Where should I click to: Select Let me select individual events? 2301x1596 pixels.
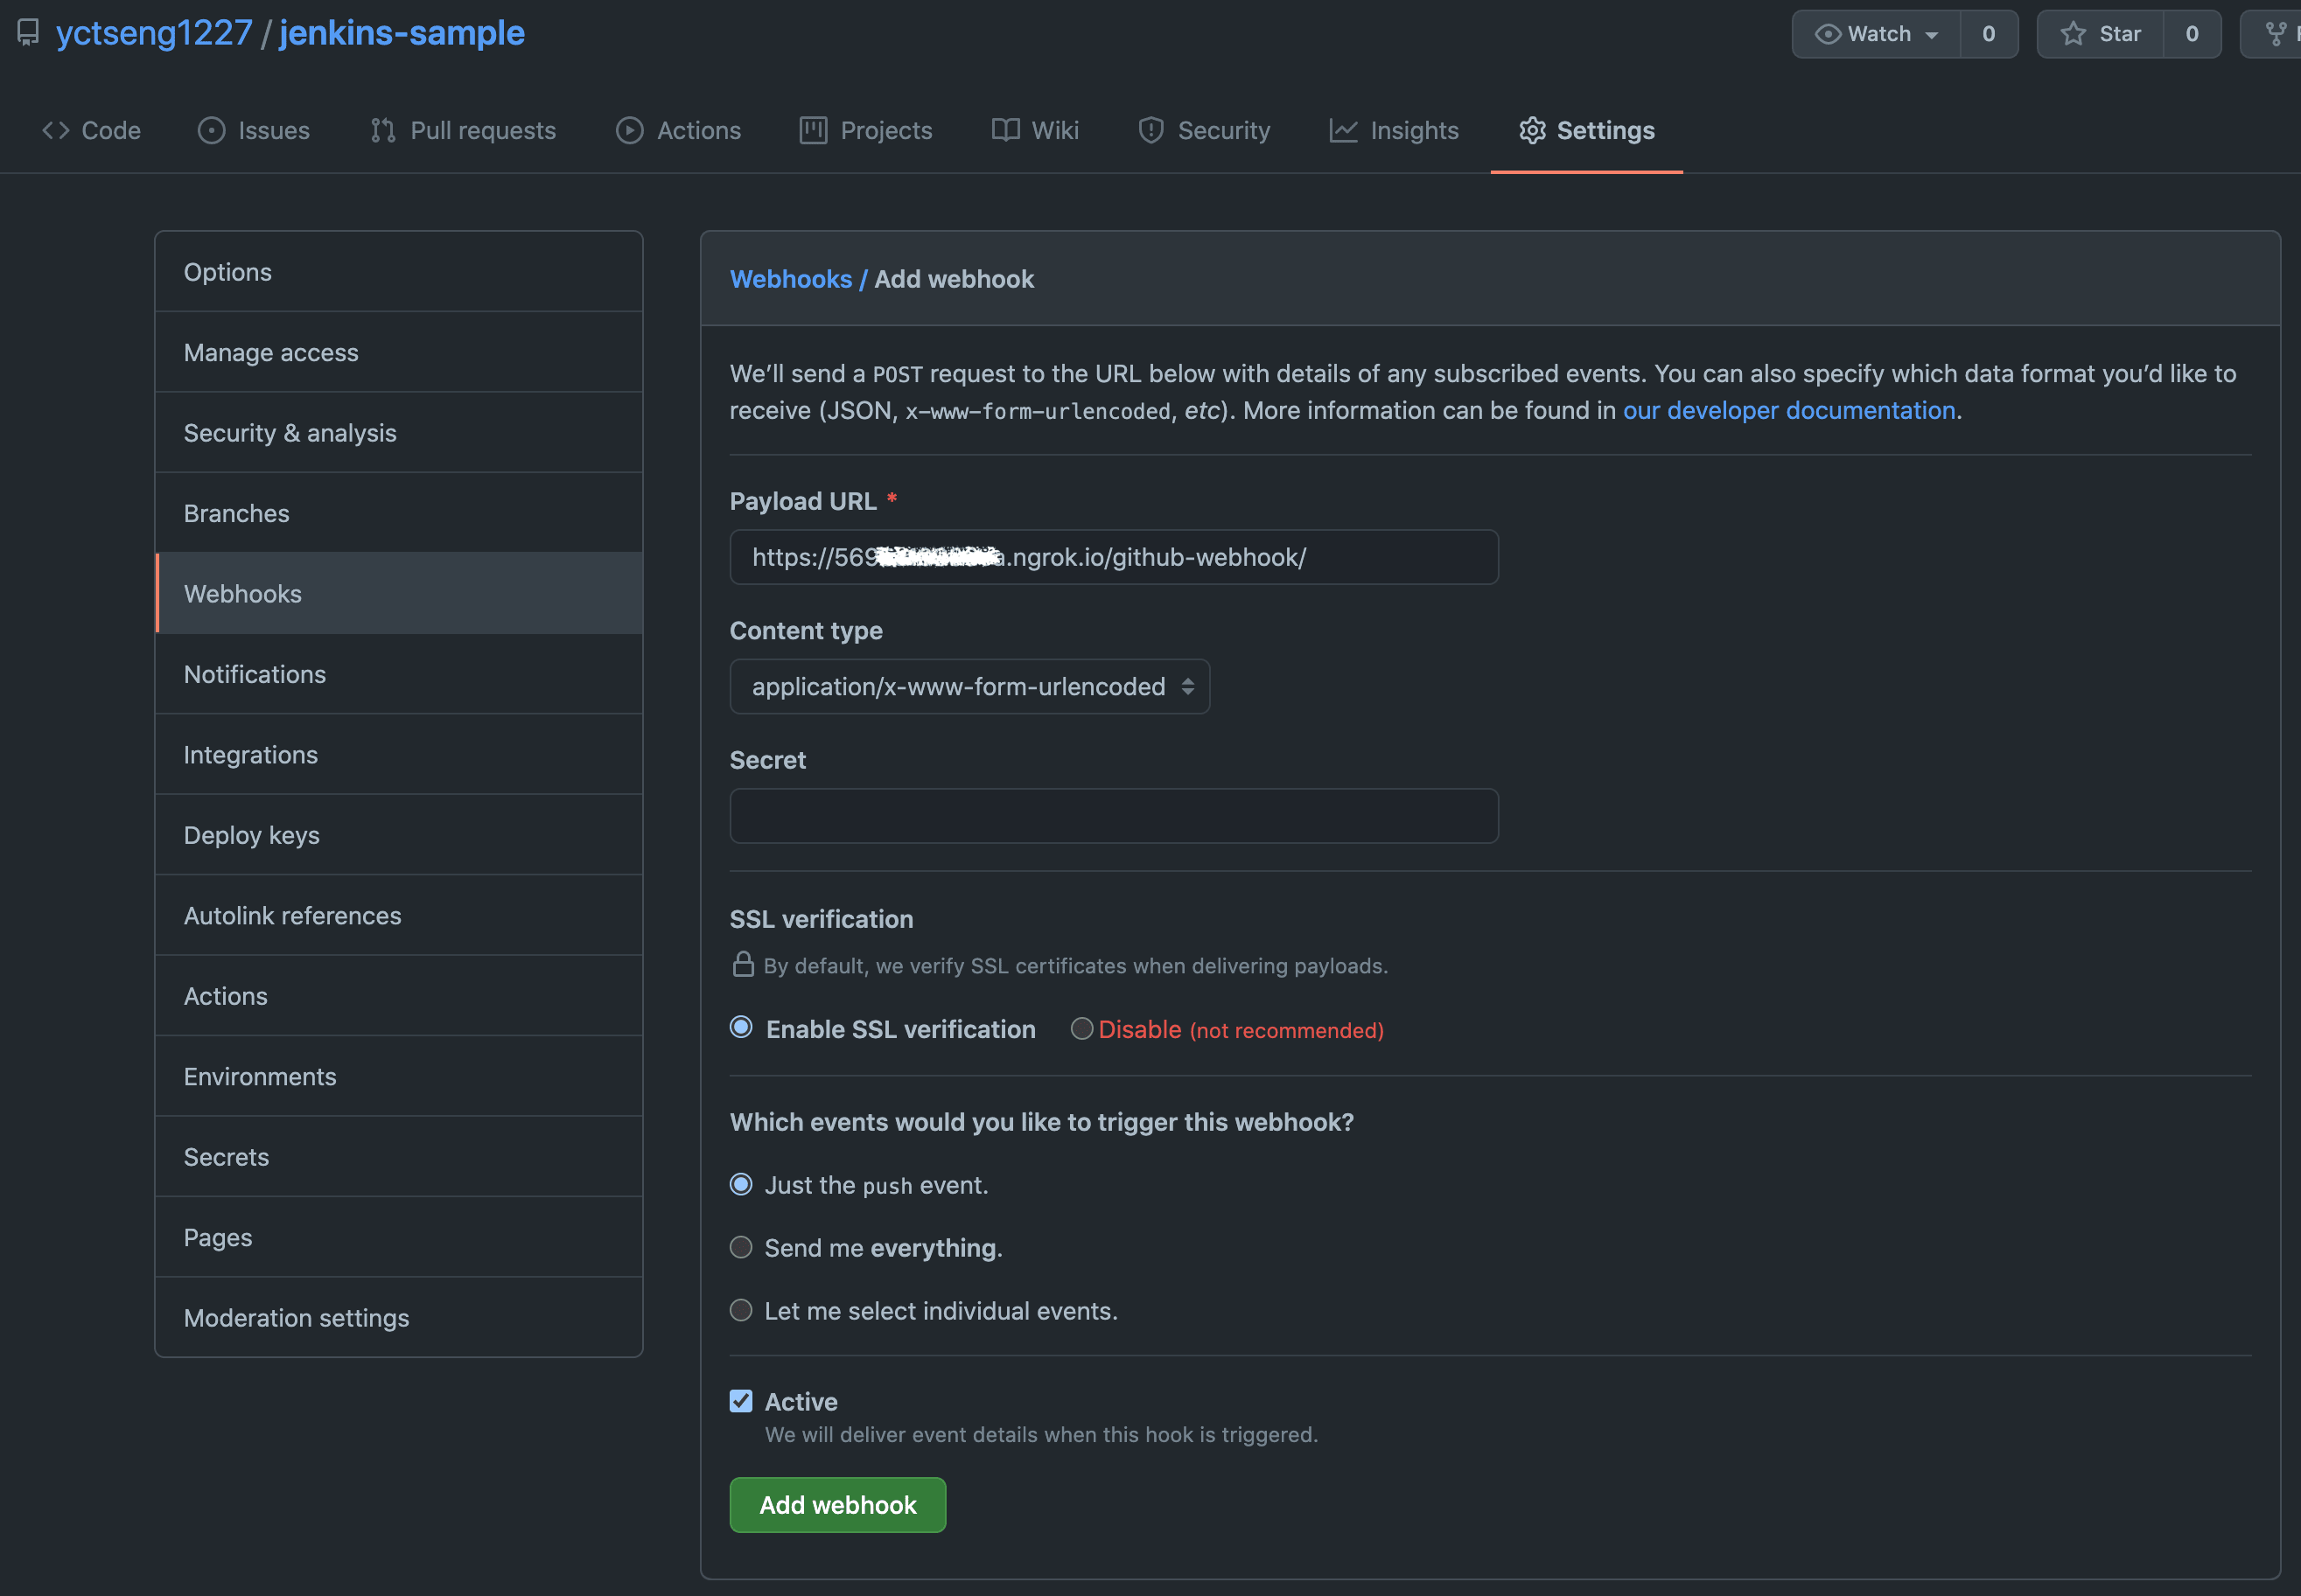pos(740,1310)
